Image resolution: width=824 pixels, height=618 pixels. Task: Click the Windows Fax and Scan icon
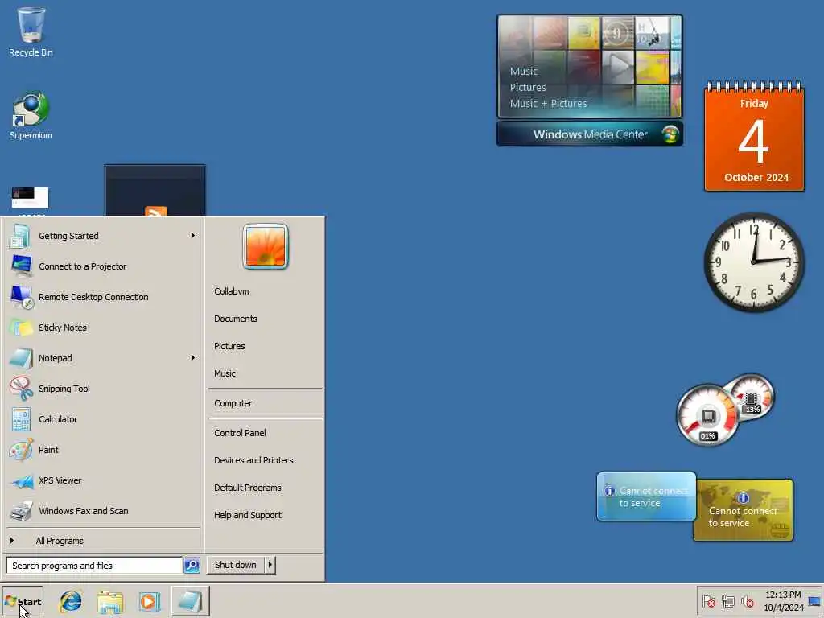(x=21, y=511)
